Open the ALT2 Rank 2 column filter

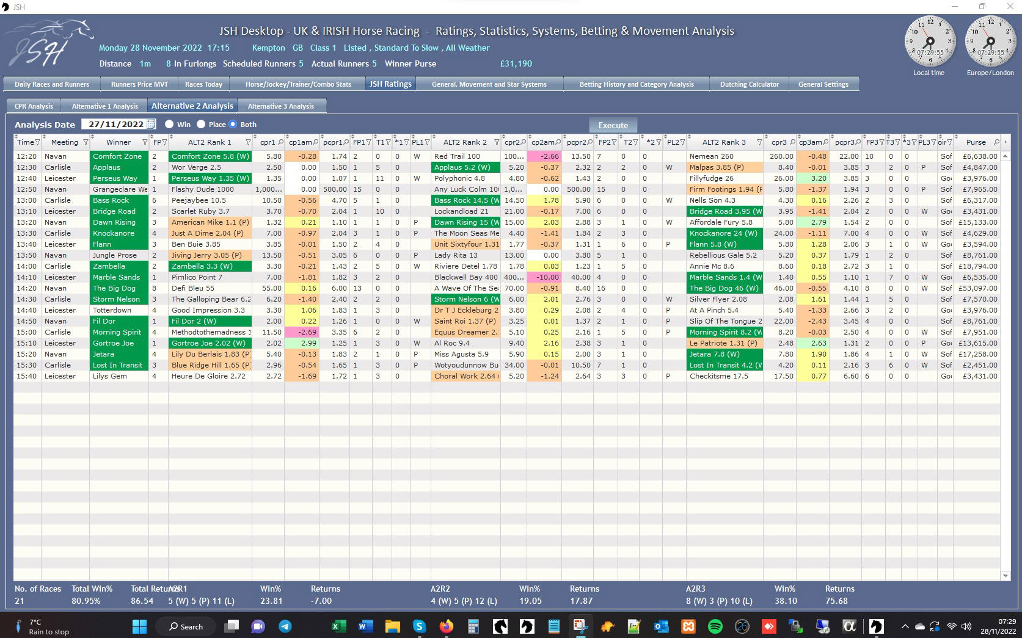click(x=497, y=142)
